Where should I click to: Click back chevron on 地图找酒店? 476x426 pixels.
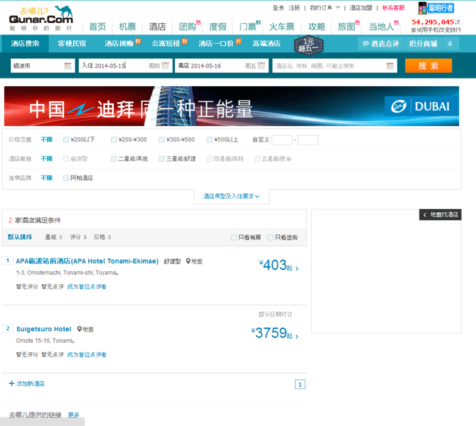click(425, 215)
